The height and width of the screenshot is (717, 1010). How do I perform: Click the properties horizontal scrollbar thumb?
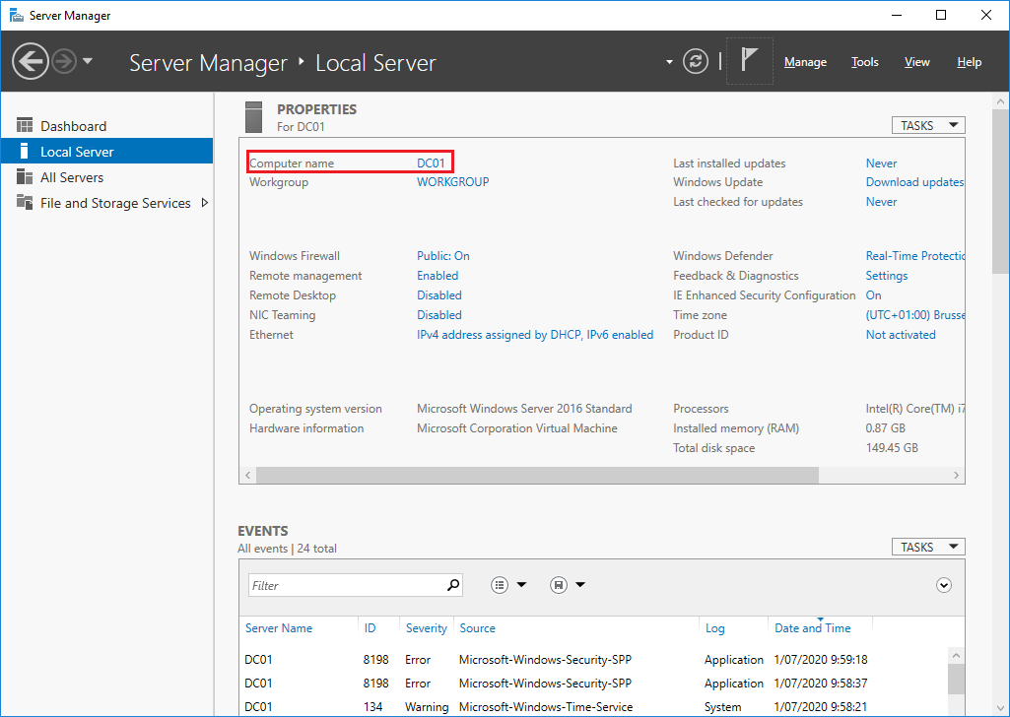click(x=537, y=475)
